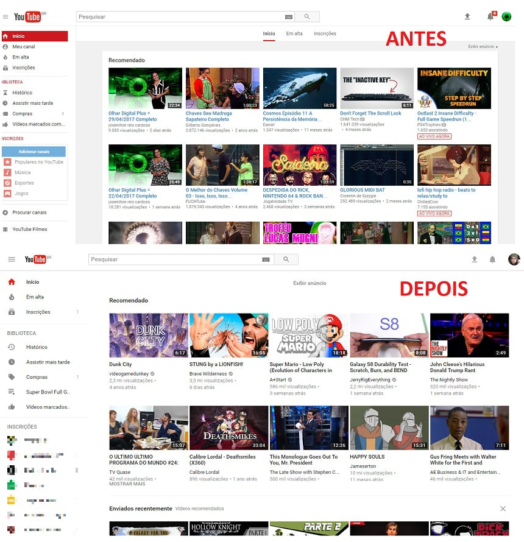The image size is (524, 542).
Task: Open Chaves Seu Madruga Sapateiro Completo title
Action: click(x=208, y=116)
